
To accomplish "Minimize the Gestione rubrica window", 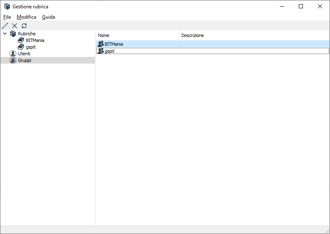I will pyautogui.click(x=282, y=6).
